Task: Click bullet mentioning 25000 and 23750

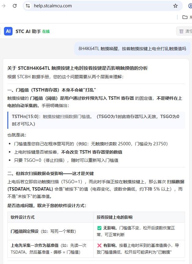Action: tap(91, 144)
